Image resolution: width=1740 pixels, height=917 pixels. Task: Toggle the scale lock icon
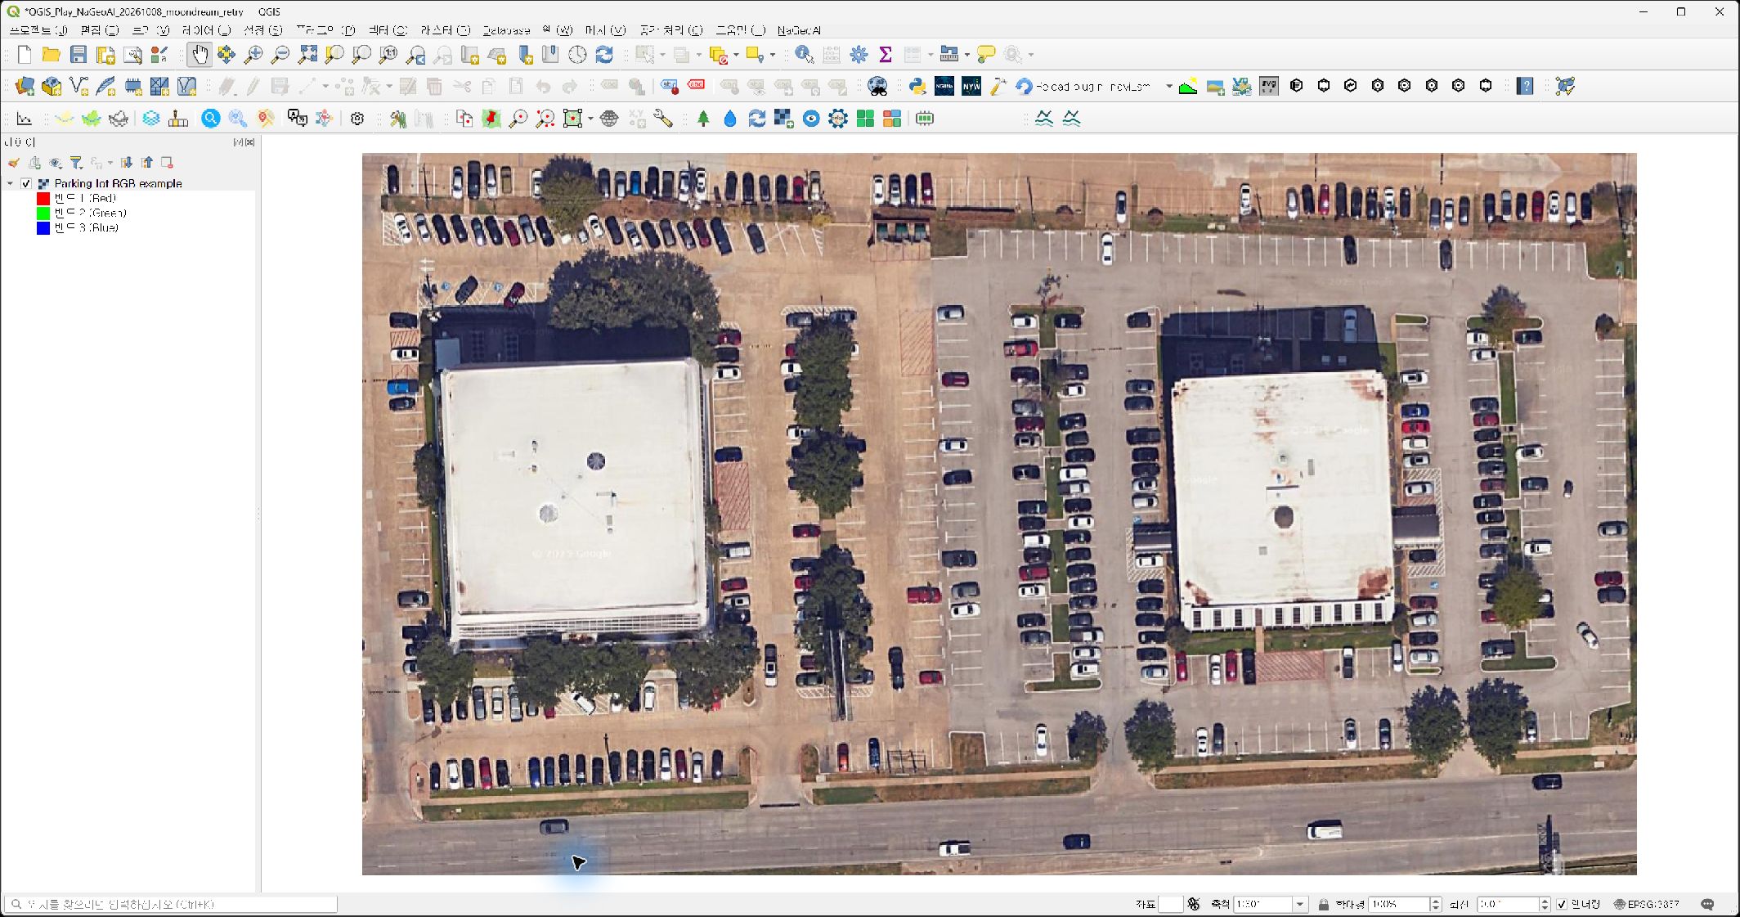coord(1323,904)
